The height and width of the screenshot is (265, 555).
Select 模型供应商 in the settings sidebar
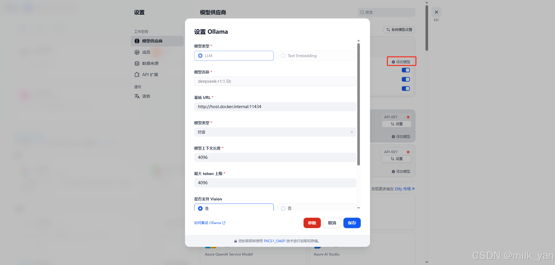point(157,41)
